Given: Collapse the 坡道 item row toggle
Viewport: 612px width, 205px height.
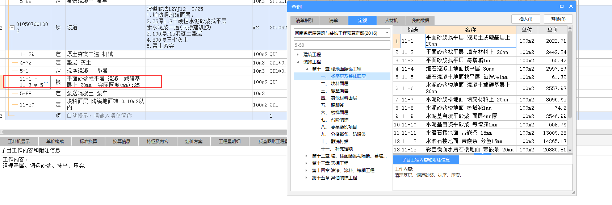Looking at the screenshot, I should point(12,28).
